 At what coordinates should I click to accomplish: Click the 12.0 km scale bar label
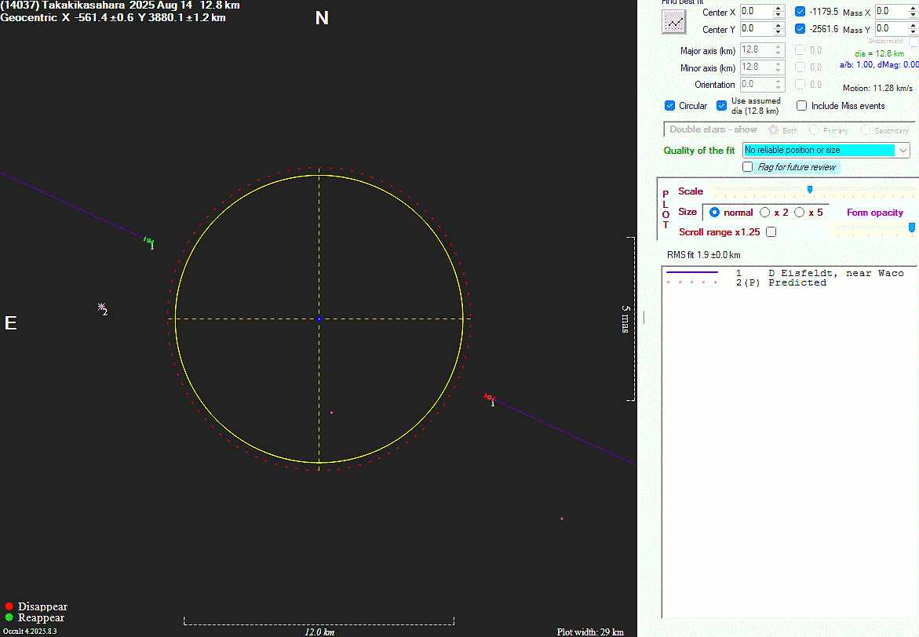(319, 632)
